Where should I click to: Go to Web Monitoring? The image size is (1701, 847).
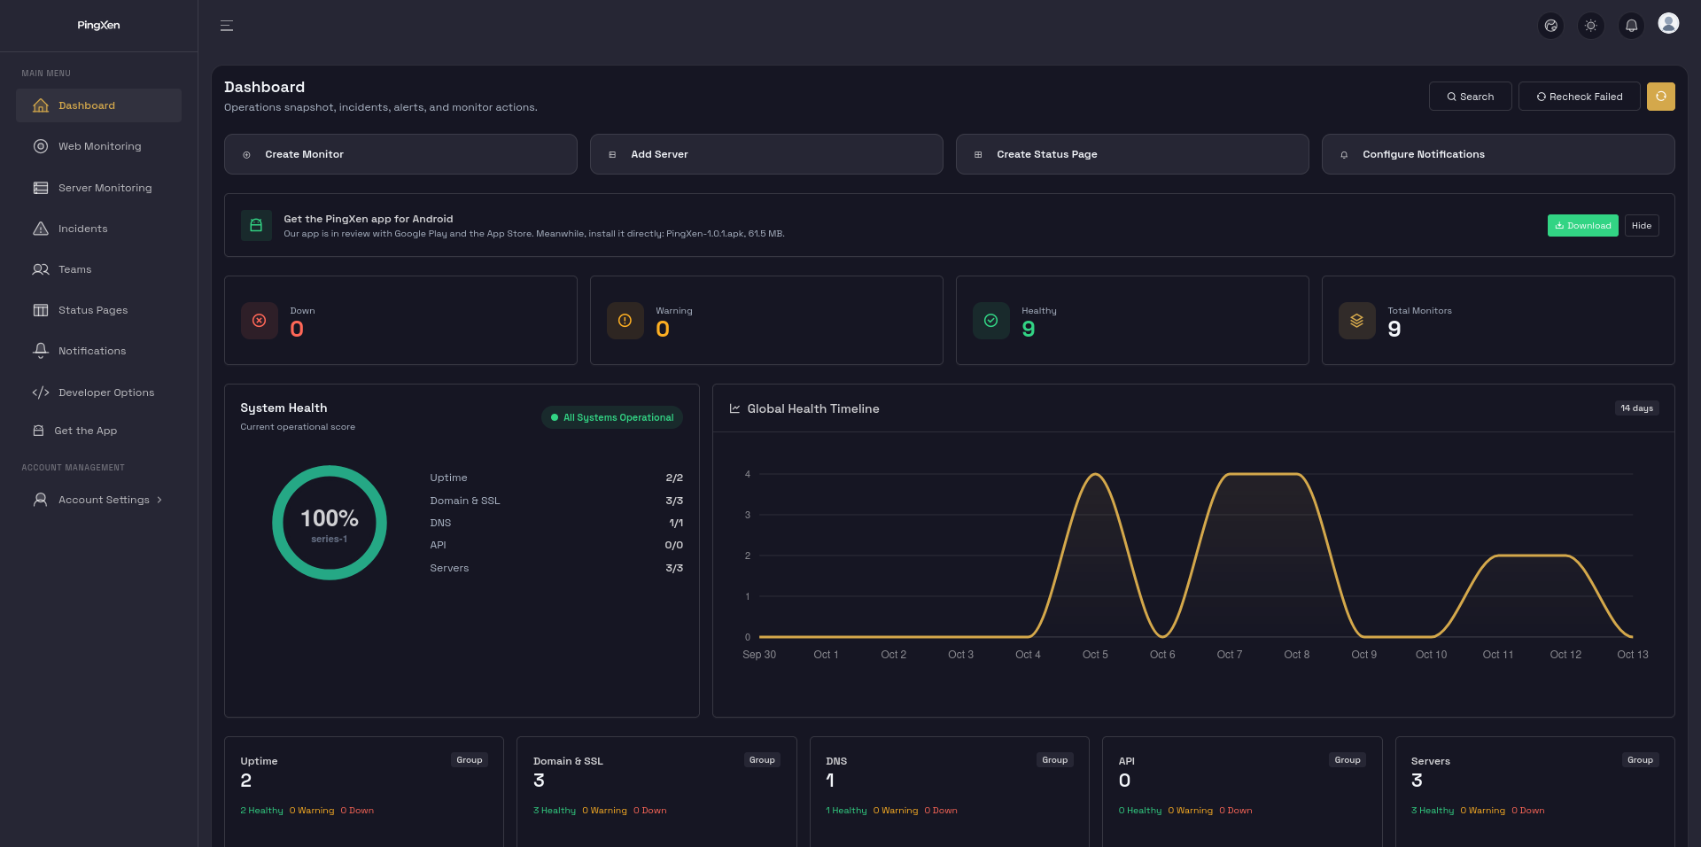pyautogui.click(x=98, y=146)
